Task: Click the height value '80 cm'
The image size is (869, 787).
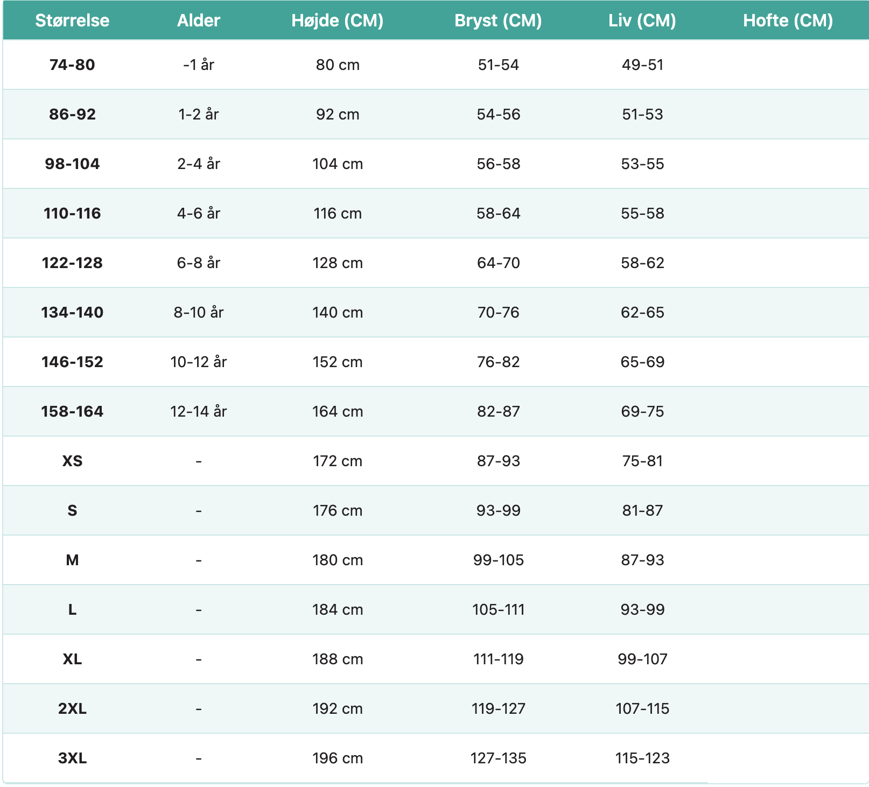Action: [x=338, y=65]
